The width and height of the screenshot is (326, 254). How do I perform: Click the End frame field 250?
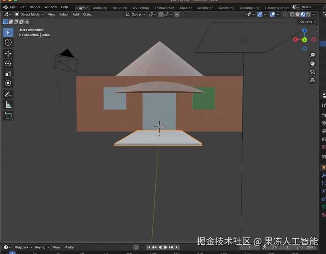point(305,247)
